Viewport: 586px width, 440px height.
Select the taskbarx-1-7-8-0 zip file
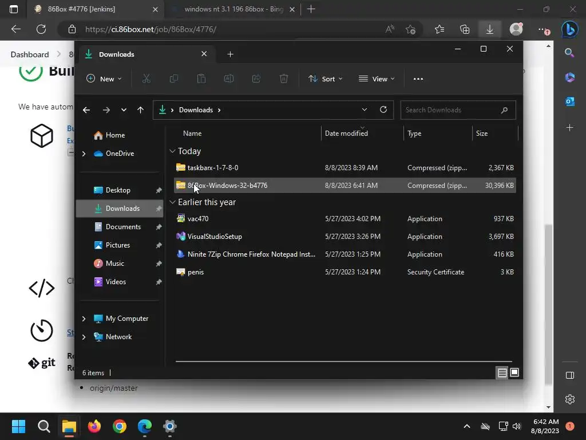click(345, 168)
